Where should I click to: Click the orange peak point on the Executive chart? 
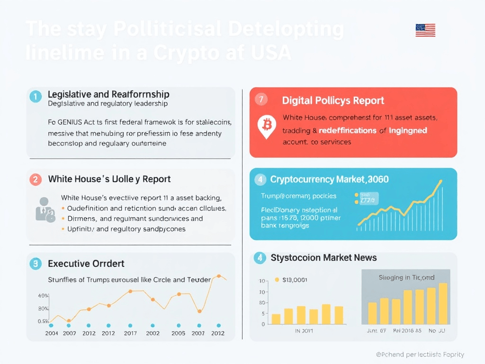[219, 276]
